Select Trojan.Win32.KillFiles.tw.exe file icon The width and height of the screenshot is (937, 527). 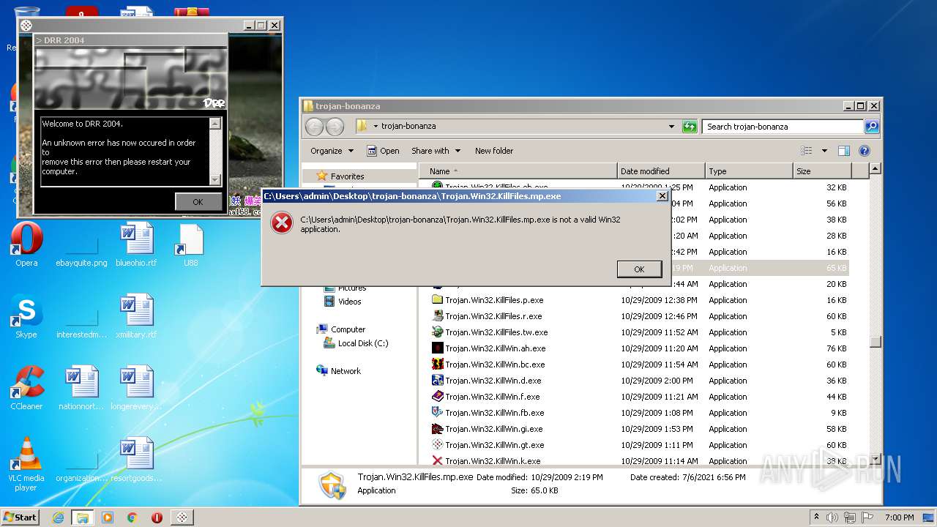coord(438,332)
